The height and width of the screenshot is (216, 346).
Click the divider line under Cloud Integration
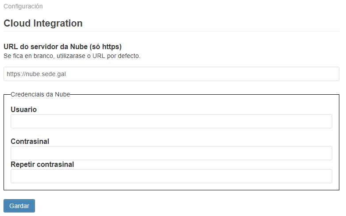tap(171, 31)
